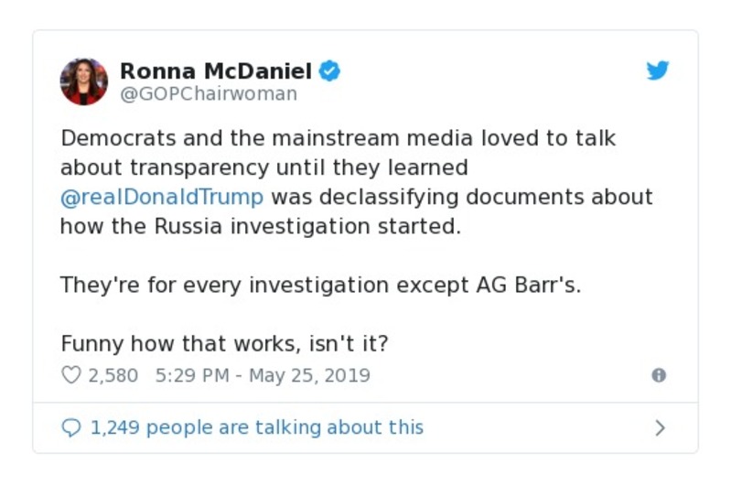Open "1,249 people are talking about this"
The height and width of the screenshot is (486, 731).
click(257, 427)
